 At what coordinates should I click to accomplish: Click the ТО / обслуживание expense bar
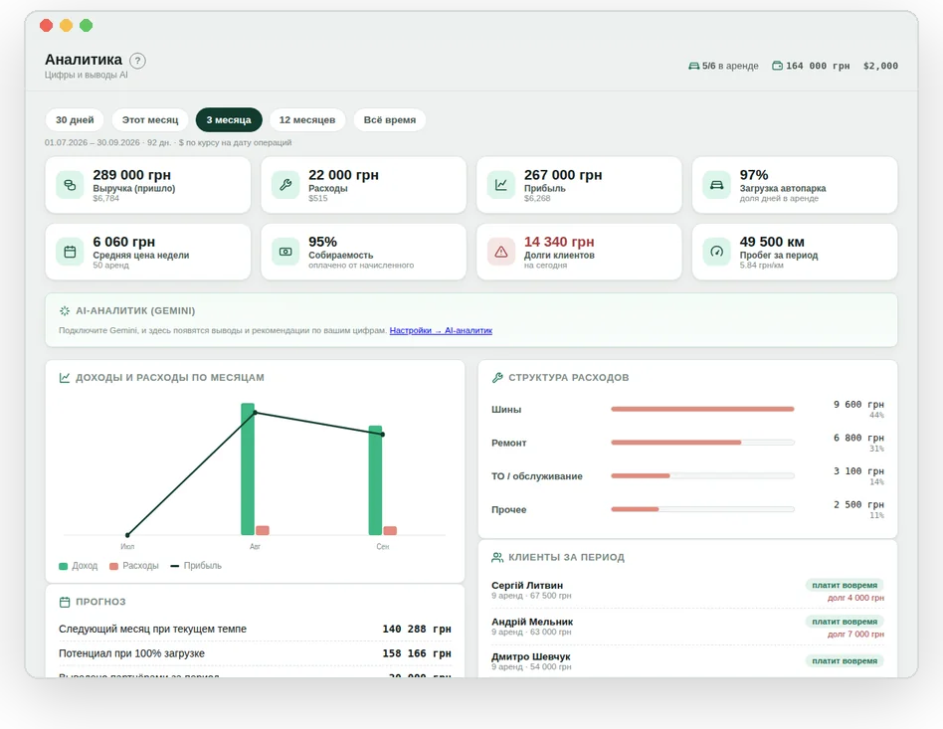(702, 475)
